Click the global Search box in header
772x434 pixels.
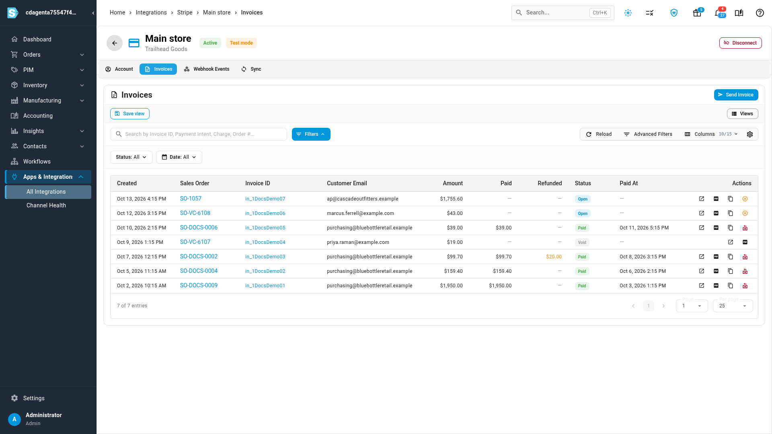563,13
